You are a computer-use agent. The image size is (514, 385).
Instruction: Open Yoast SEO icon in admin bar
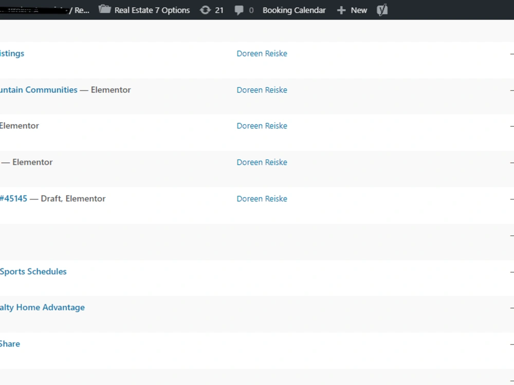pyautogui.click(x=382, y=10)
